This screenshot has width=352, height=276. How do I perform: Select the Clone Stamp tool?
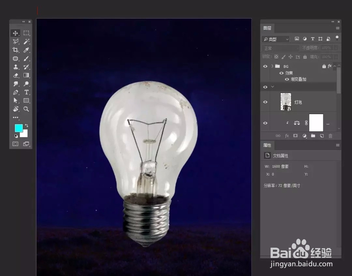pyautogui.click(x=15, y=67)
